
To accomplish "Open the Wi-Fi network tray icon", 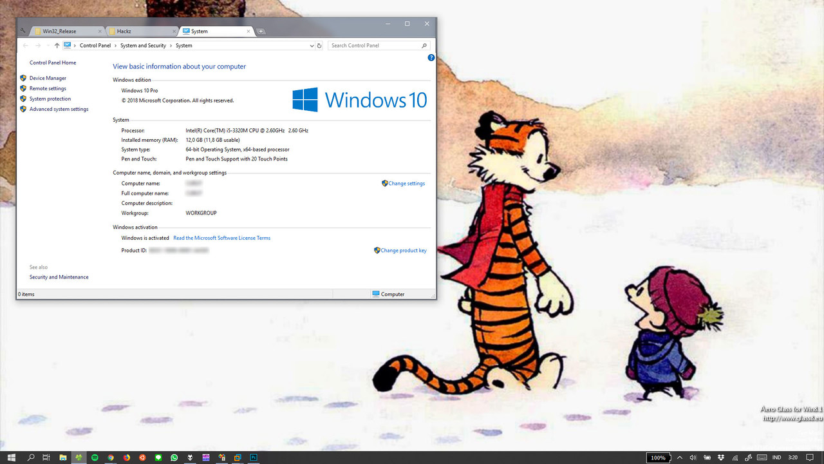I will click(735, 458).
